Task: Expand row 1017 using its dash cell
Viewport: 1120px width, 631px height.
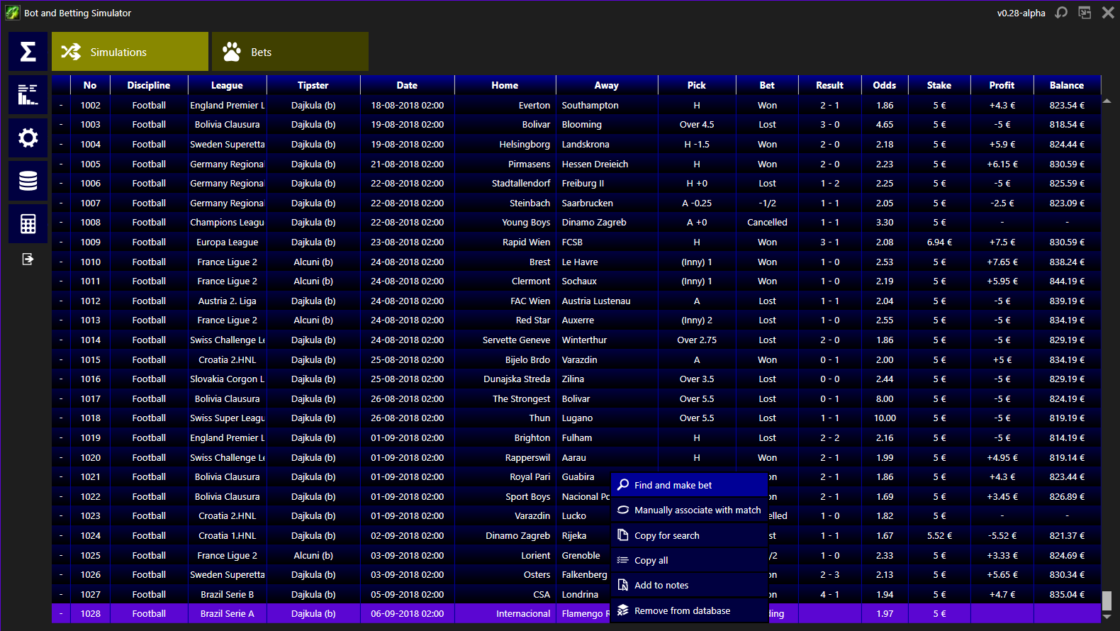Action: click(61, 398)
